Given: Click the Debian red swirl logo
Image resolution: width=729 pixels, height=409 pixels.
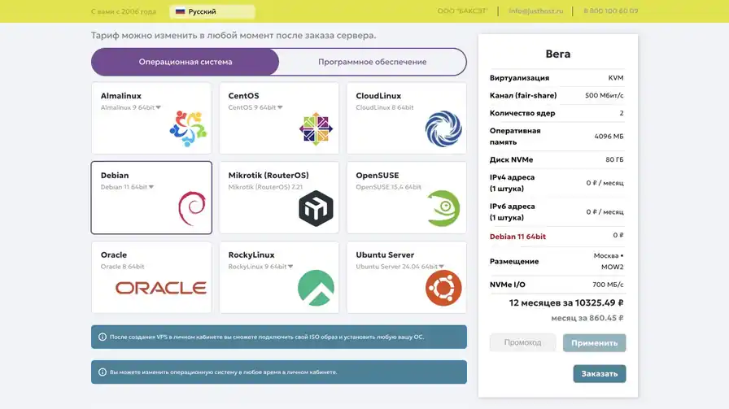Looking at the screenshot, I should pyautogui.click(x=192, y=208).
